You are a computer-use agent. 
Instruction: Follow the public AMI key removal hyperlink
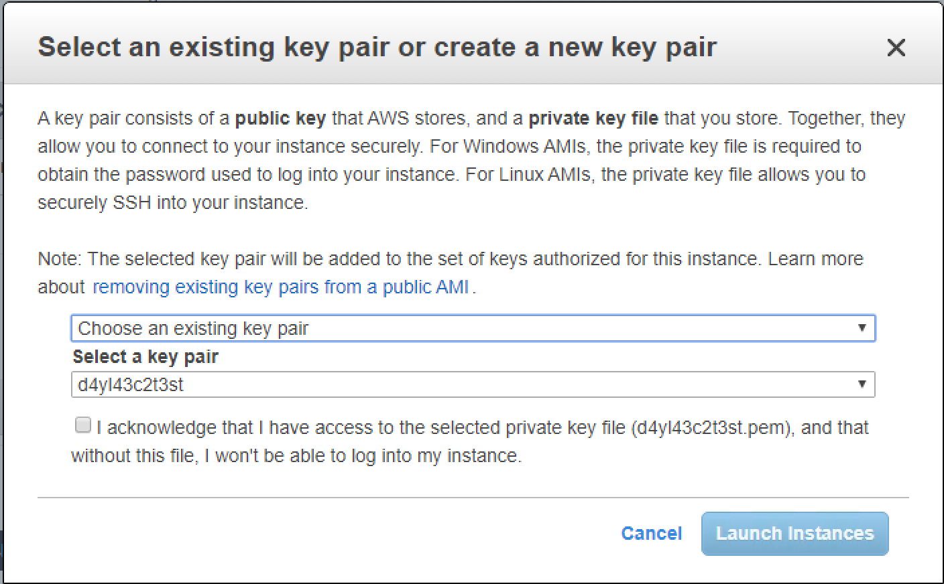click(x=281, y=287)
